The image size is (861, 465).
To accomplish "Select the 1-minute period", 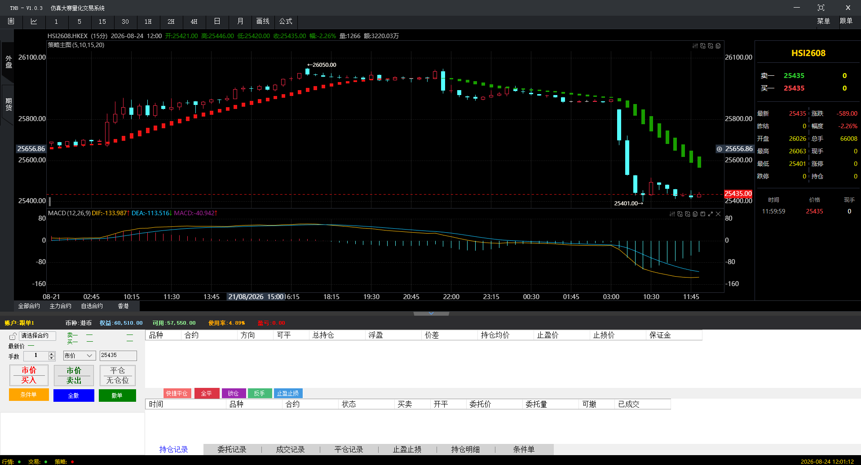I will 56,22.
